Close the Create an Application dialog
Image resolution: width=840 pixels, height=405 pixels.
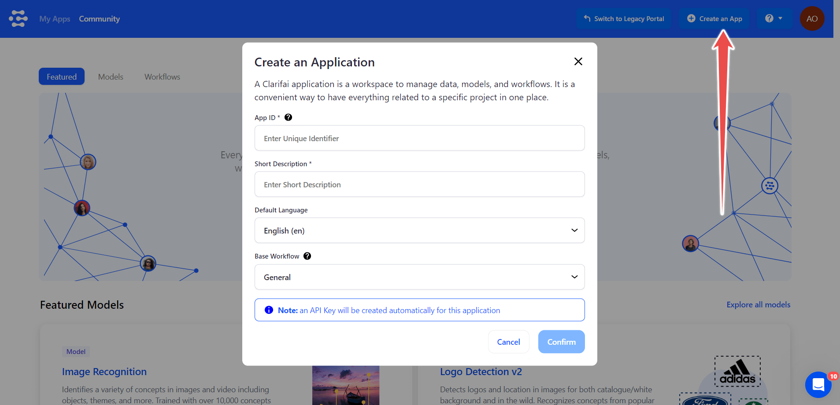(578, 62)
